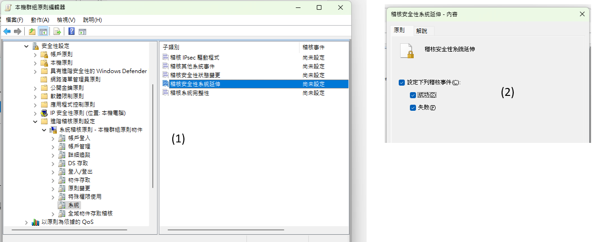
Task: Click the 稽核安全性狀態變更 policy icon
Action: (x=166, y=75)
